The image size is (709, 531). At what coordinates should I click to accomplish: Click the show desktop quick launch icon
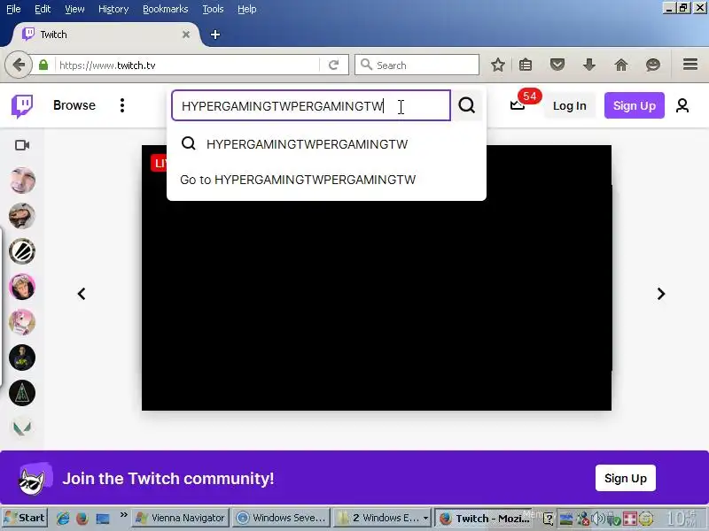[x=102, y=519]
